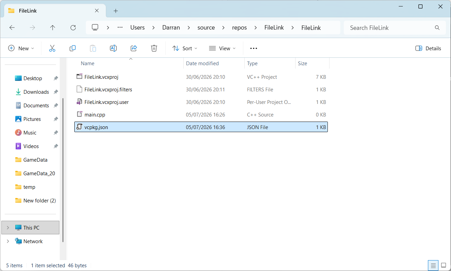Select the main.cpp file name
Screen dimensions: 451x271
(x=95, y=115)
